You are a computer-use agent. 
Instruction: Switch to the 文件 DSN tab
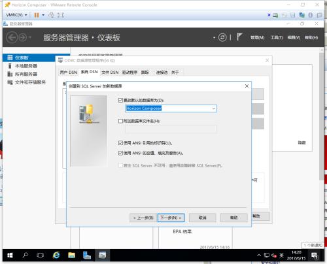click(110, 73)
